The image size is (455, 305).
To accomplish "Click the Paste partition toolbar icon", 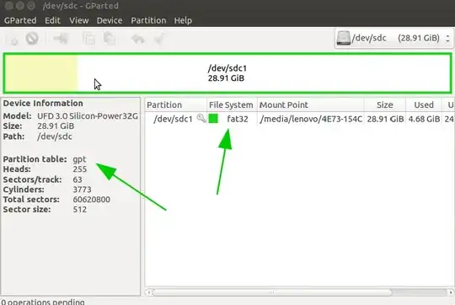I will (110, 39).
